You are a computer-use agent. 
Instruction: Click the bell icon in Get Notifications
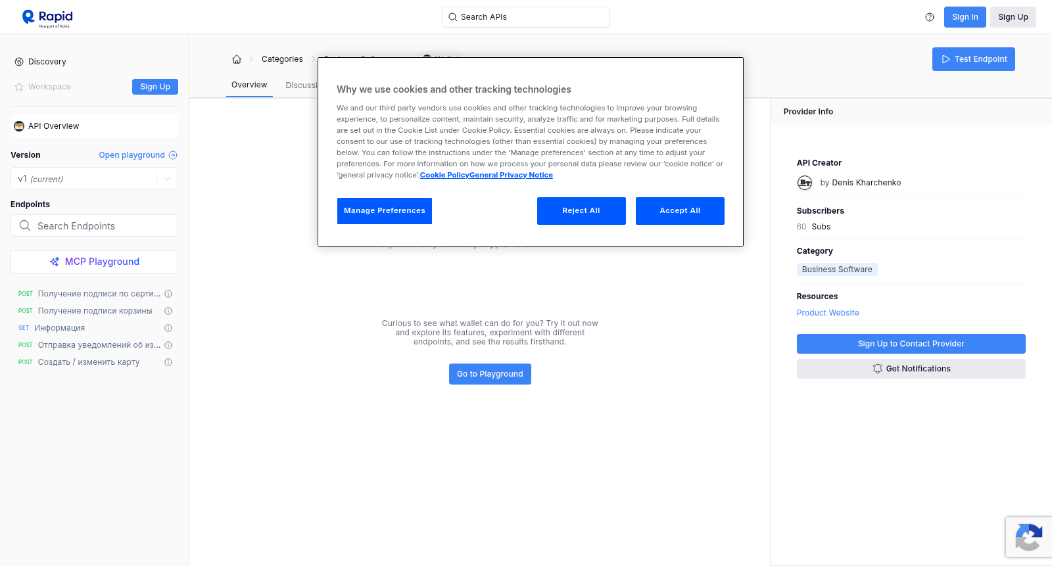pyautogui.click(x=877, y=369)
